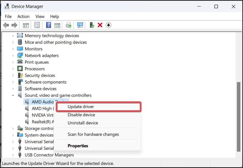This screenshot has width=243, height=168.
Task: Open the Action menu
Action: [x=23, y=17]
